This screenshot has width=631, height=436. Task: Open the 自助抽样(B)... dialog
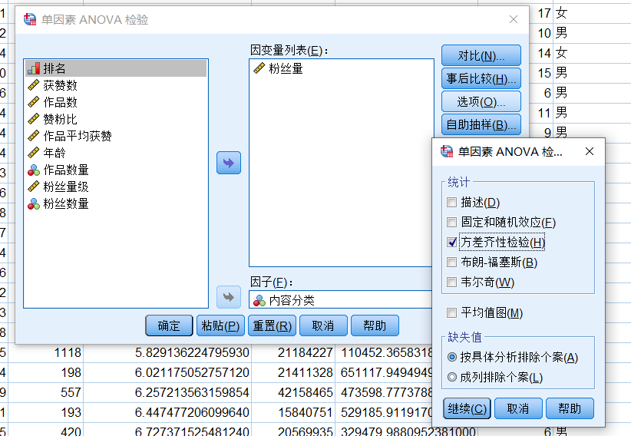[x=481, y=124]
